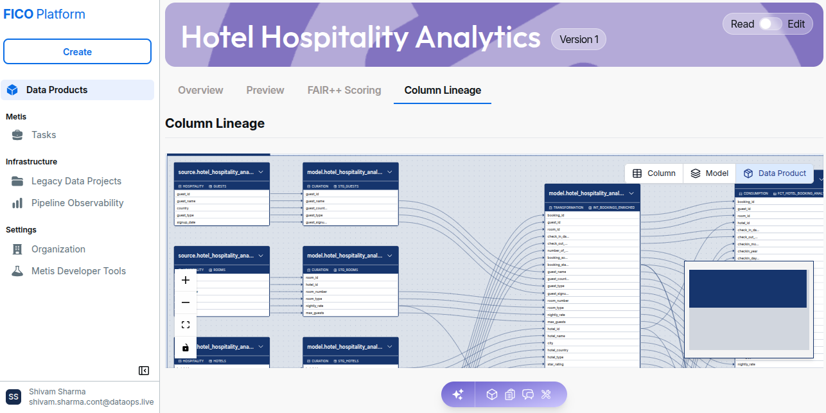This screenshot has width=826, height=413.
Task: Collapse the ROOMS source node chevron
Action: 261,256
